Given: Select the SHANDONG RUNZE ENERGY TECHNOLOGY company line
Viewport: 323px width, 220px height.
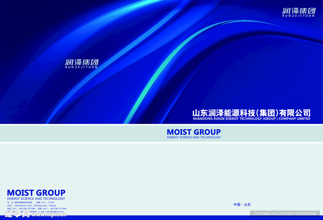Looking at the screenshot, I should pos(251,119).
